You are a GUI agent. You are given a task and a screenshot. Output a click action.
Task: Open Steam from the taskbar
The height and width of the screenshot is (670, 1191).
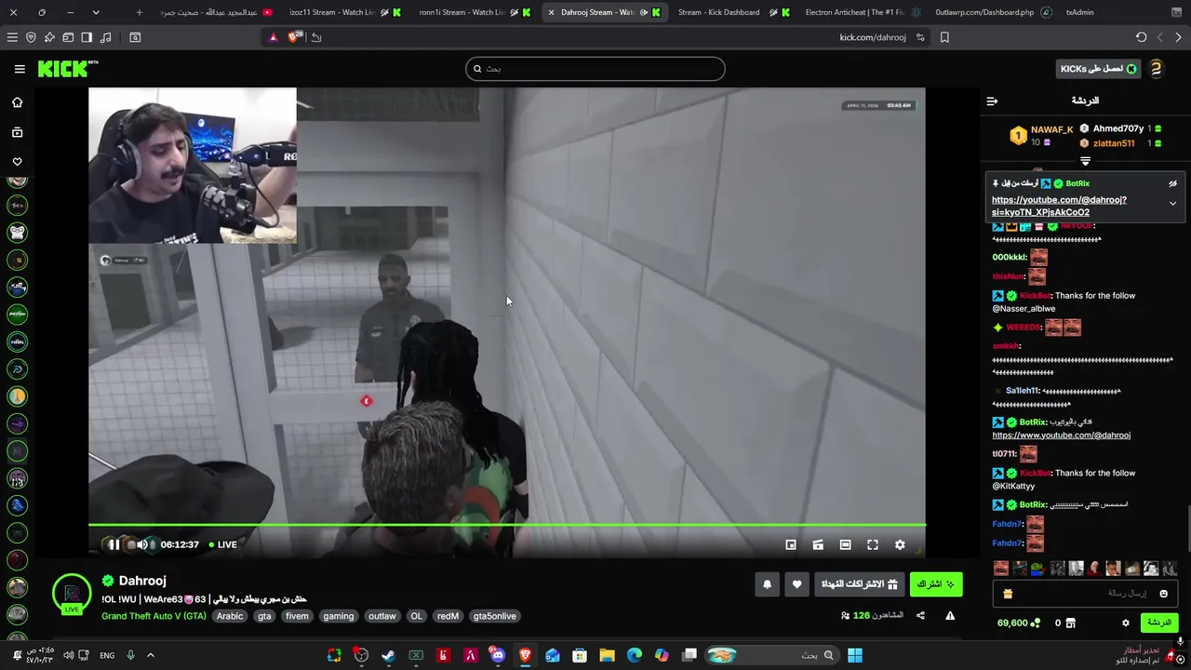(x=388, y=655)
